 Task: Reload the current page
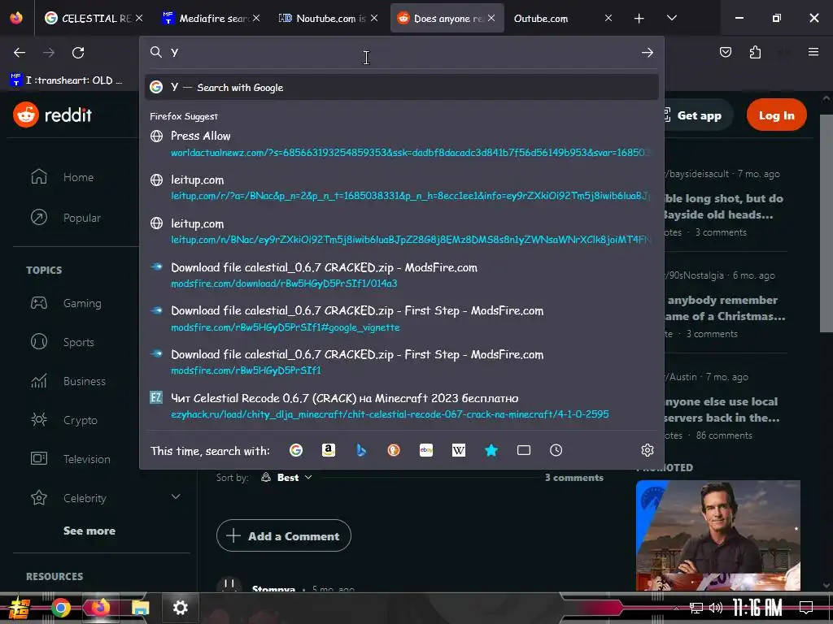click(78, 53)
